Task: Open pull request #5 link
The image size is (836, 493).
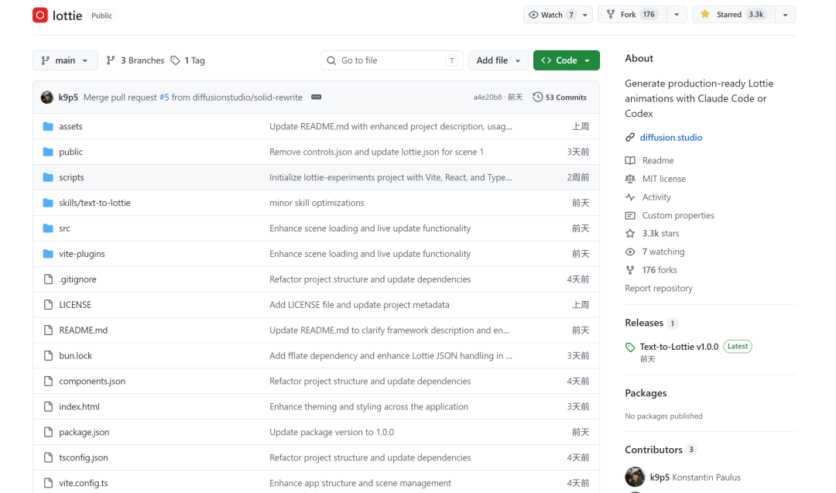Action: (164, 97)
